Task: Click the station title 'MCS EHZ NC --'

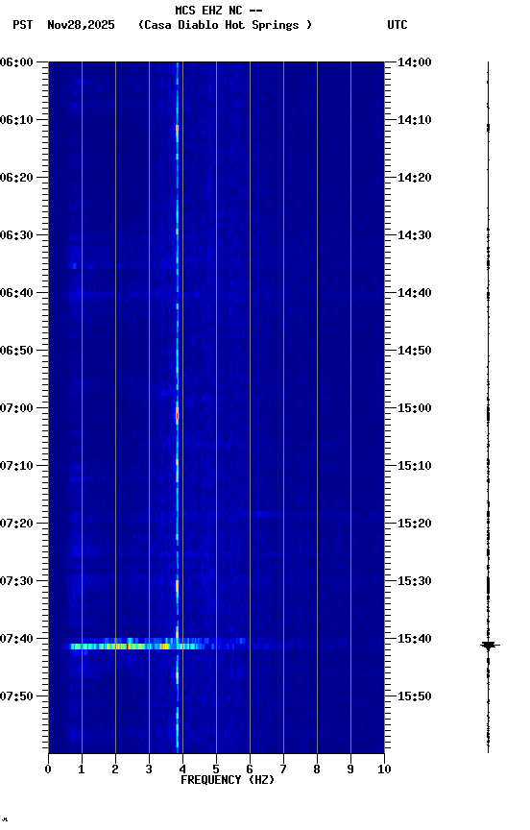Action: (x=219, y=11)
